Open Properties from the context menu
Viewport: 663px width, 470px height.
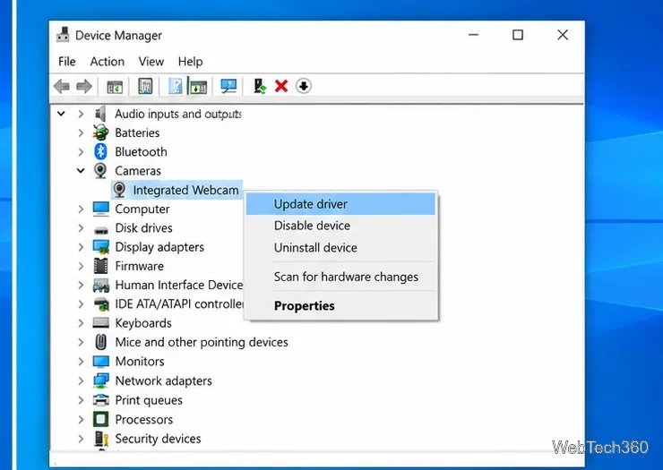pos(340,305)
